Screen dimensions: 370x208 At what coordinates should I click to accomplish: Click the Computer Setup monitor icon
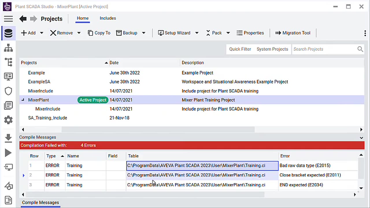(x=8, y=167)
